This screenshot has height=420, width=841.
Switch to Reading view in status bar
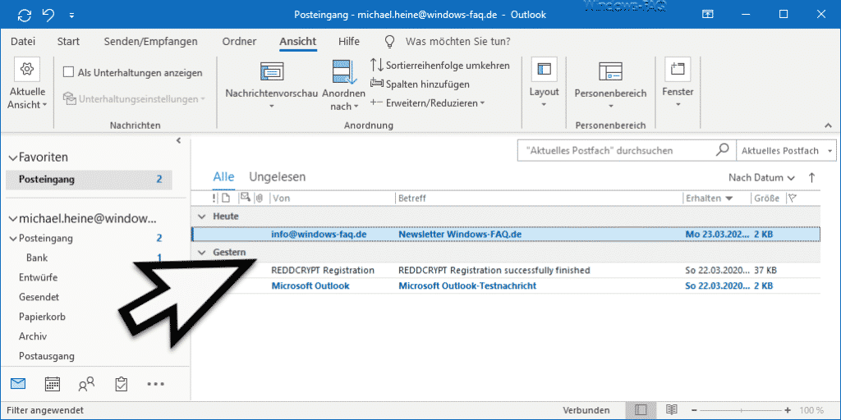coord(672,410)
